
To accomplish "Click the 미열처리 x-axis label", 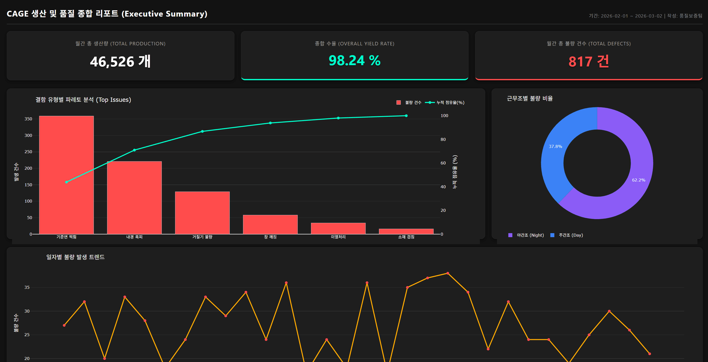I will tap(338, 237).
